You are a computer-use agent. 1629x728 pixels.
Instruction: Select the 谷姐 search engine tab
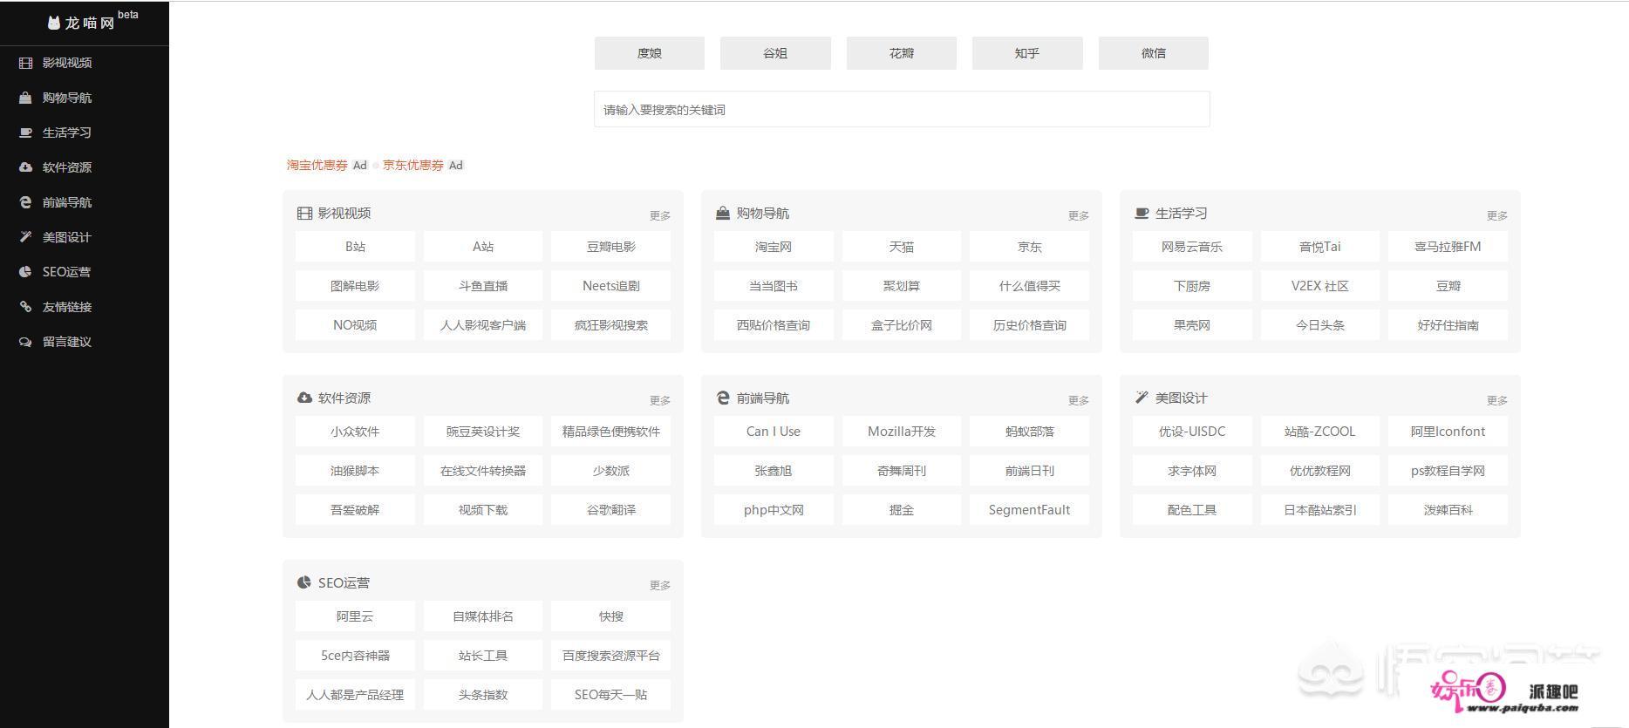[775, 53]
